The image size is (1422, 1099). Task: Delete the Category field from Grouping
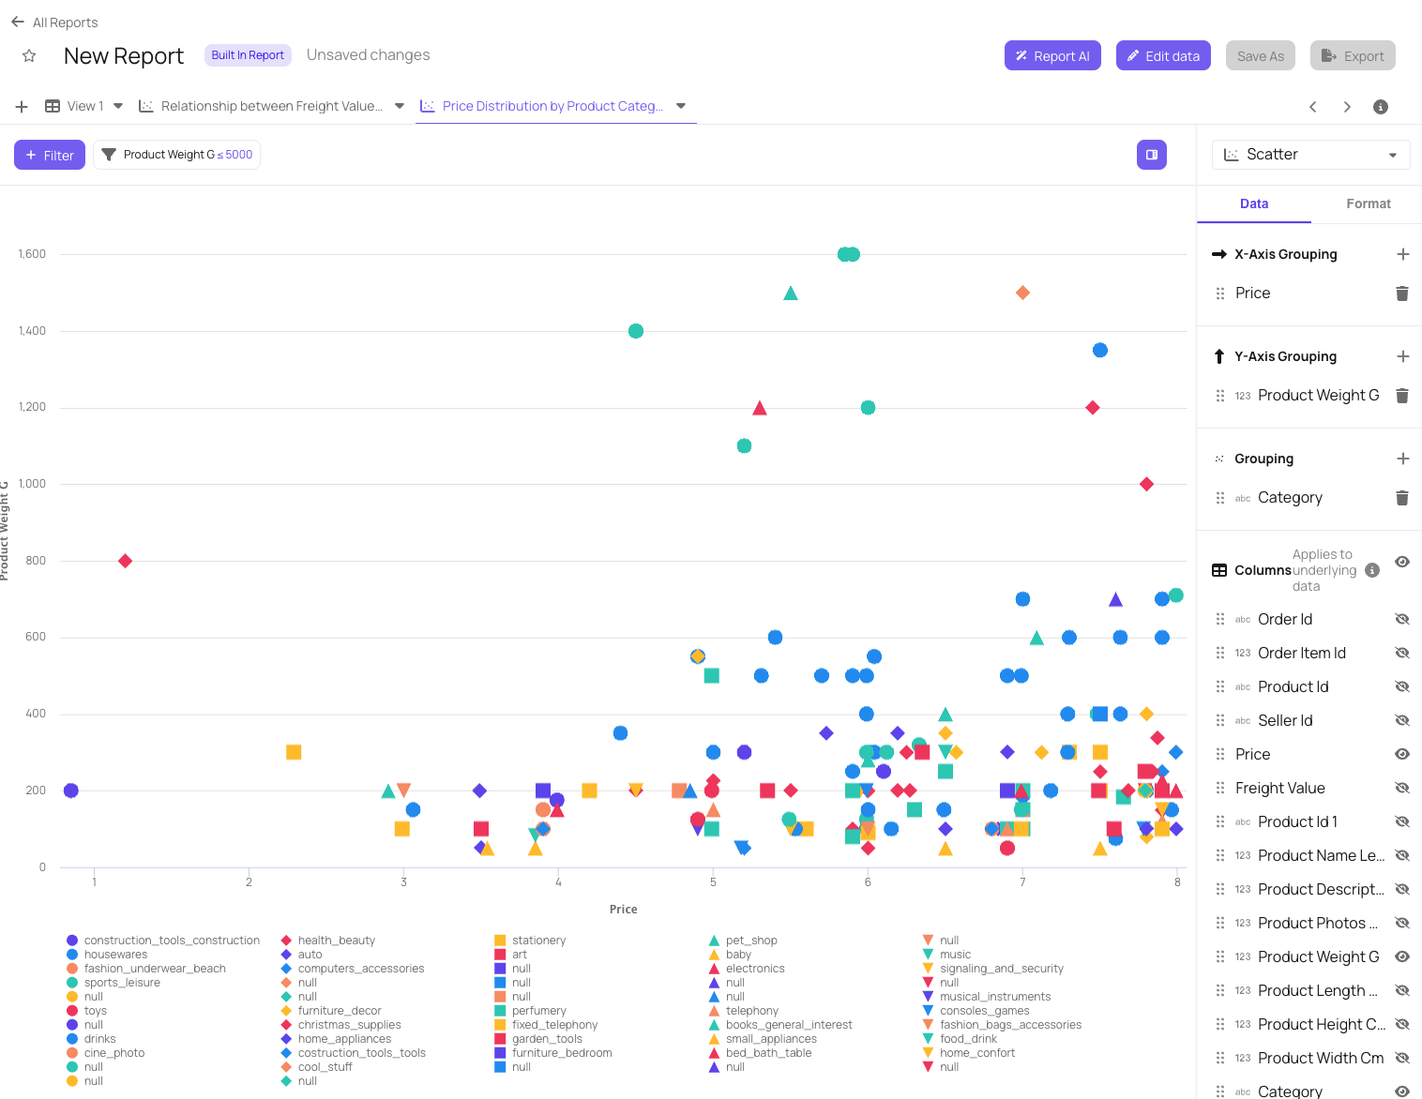(1401, 497)
